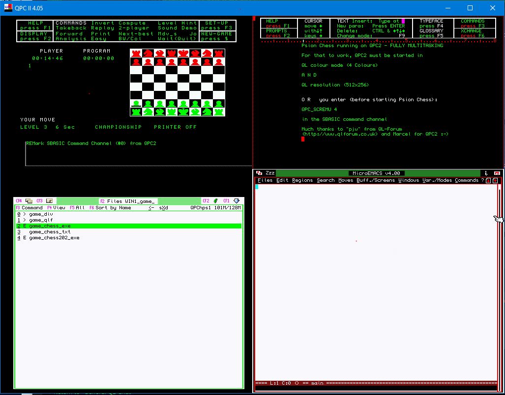The width and height of the screenshot is (505, 395).
Task: Click F6 Sort by Name button
Action: (x=110, y=208)
